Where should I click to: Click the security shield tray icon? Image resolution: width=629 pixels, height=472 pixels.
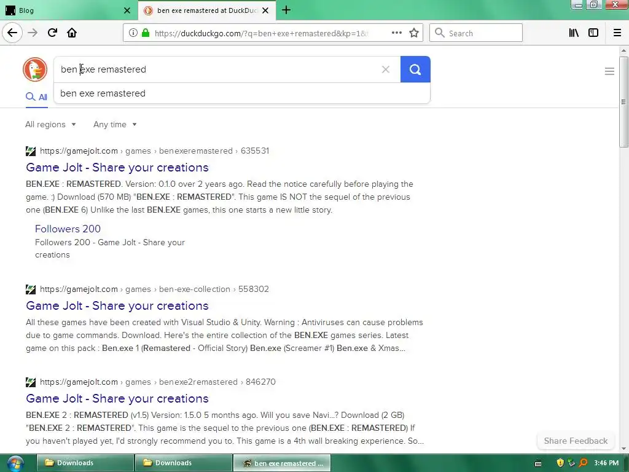pyautogui.click(x=560, y=463)
